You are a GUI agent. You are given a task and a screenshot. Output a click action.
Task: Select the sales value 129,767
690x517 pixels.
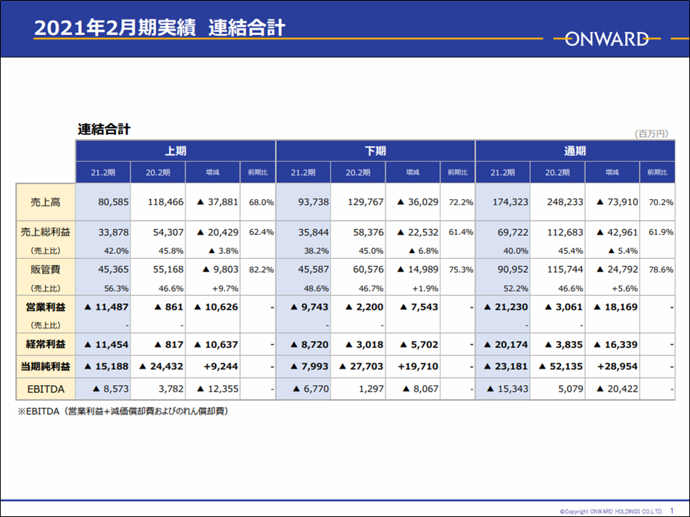[365, 202]
